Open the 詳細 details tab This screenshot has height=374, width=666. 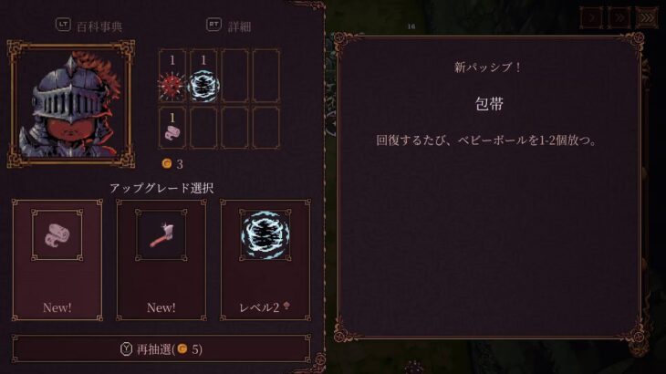pyautogui.click(x=240, y=26)
